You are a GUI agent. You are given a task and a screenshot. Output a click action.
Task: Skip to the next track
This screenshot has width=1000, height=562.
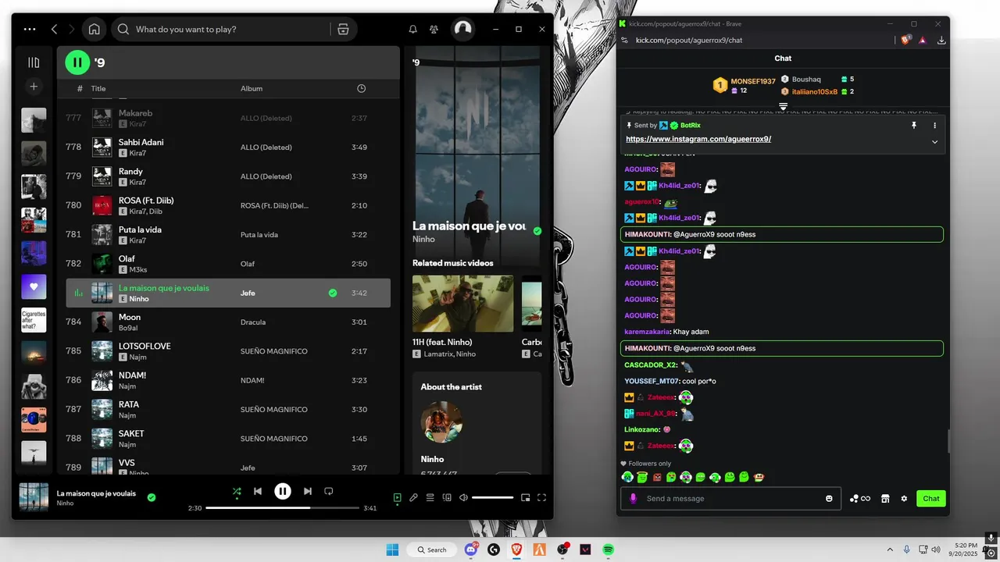coord(308,491)
